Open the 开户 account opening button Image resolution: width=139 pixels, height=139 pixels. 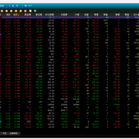click(28, 6)
